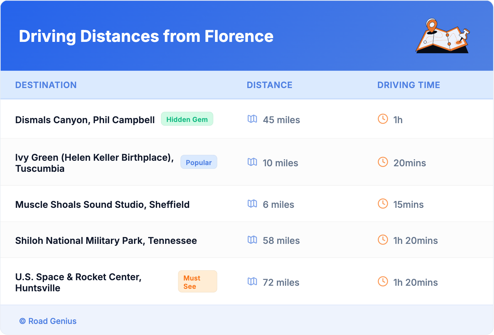Click the clock icon in the Shiloh row
Screen dimensions: 494x335
pyautogui.click(x=383, y=240)
